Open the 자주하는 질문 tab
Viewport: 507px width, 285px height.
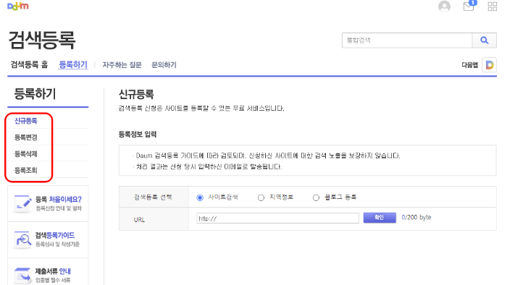click(122, 65)
